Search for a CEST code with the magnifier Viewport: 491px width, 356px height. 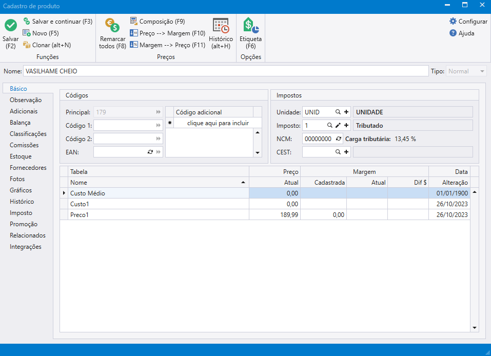pos(338,152)
